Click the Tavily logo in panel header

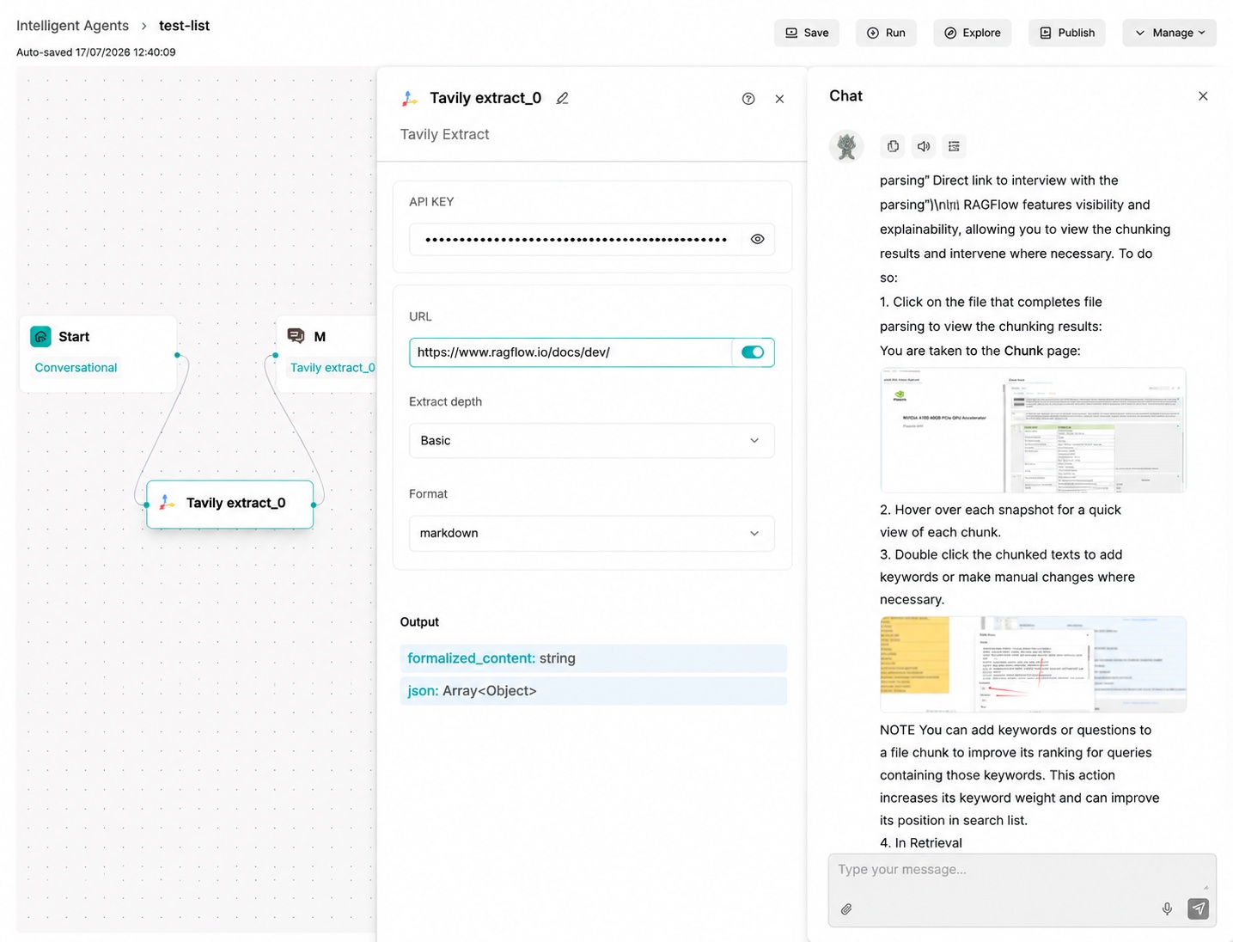point(410,98)
